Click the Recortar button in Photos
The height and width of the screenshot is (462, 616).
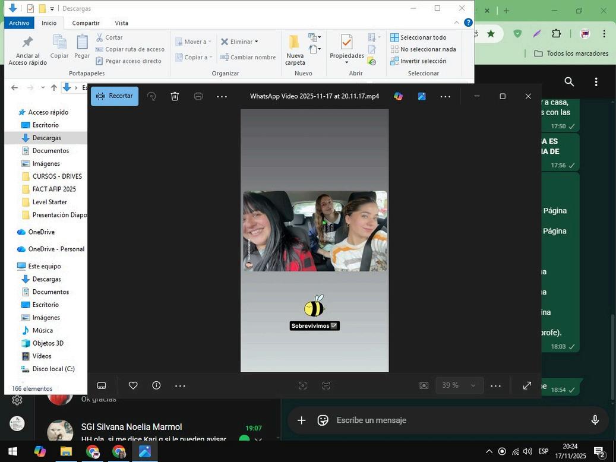pyautogui.click(x=115, y=96)
